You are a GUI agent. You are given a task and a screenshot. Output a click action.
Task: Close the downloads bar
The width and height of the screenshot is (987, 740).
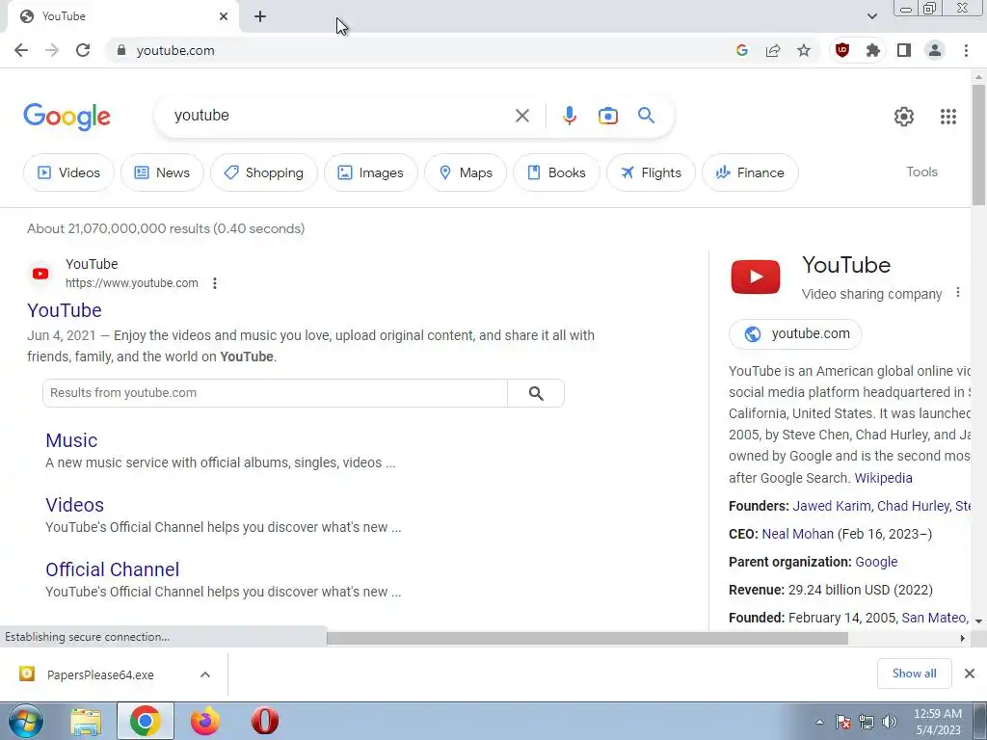point(970,674)
